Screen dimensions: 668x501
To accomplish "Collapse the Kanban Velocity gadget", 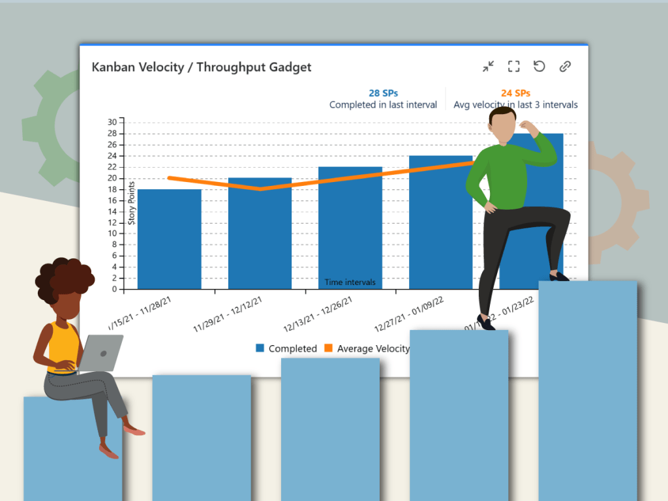I will (x=488, y=66).
